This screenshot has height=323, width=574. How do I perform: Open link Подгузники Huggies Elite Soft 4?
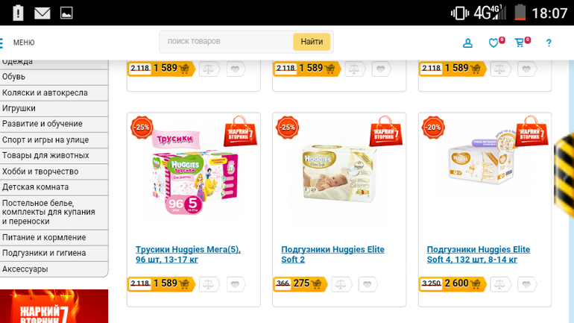click(x=478, y=254)
